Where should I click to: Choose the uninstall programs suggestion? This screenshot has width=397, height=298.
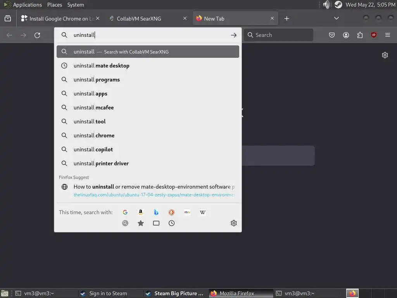148,80
